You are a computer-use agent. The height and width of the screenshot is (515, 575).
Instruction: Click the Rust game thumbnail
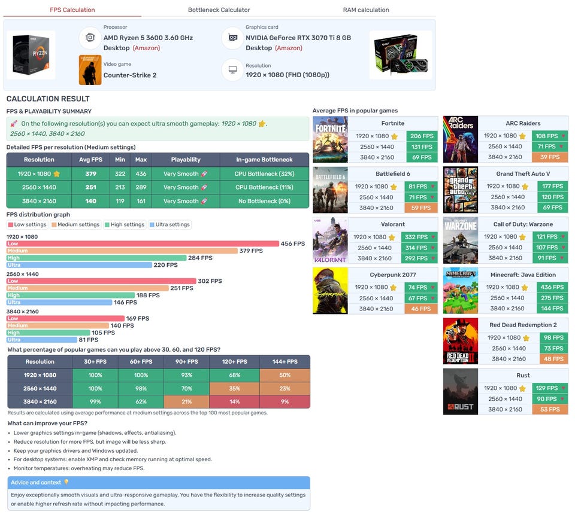pos(461,392)
